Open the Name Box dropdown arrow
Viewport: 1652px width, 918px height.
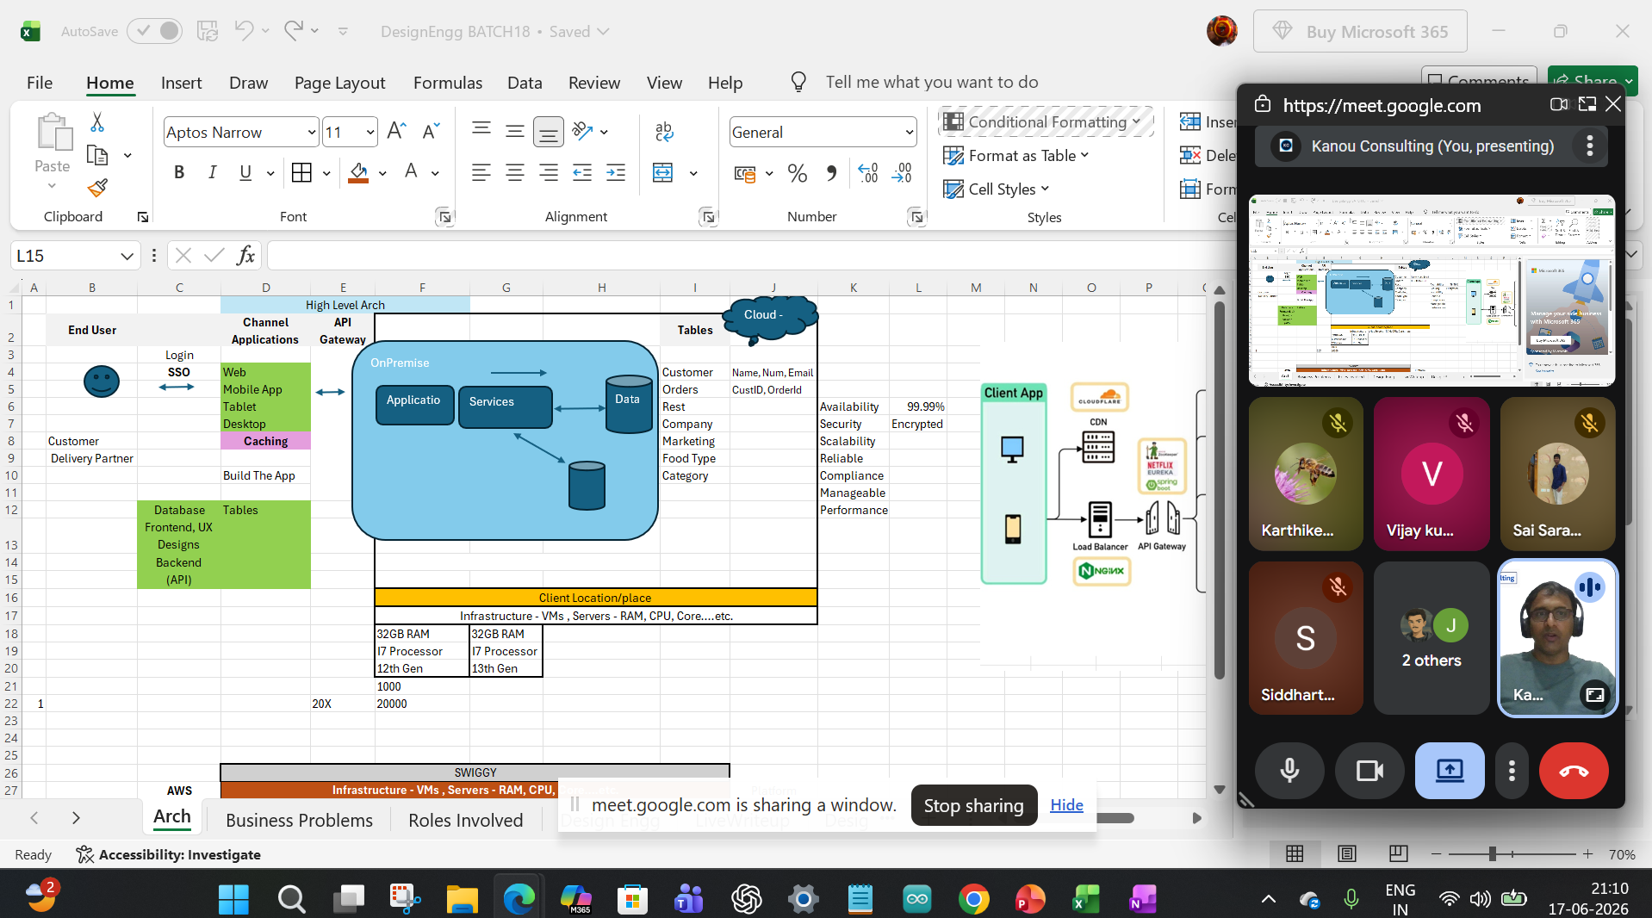(x=127, y=256)
